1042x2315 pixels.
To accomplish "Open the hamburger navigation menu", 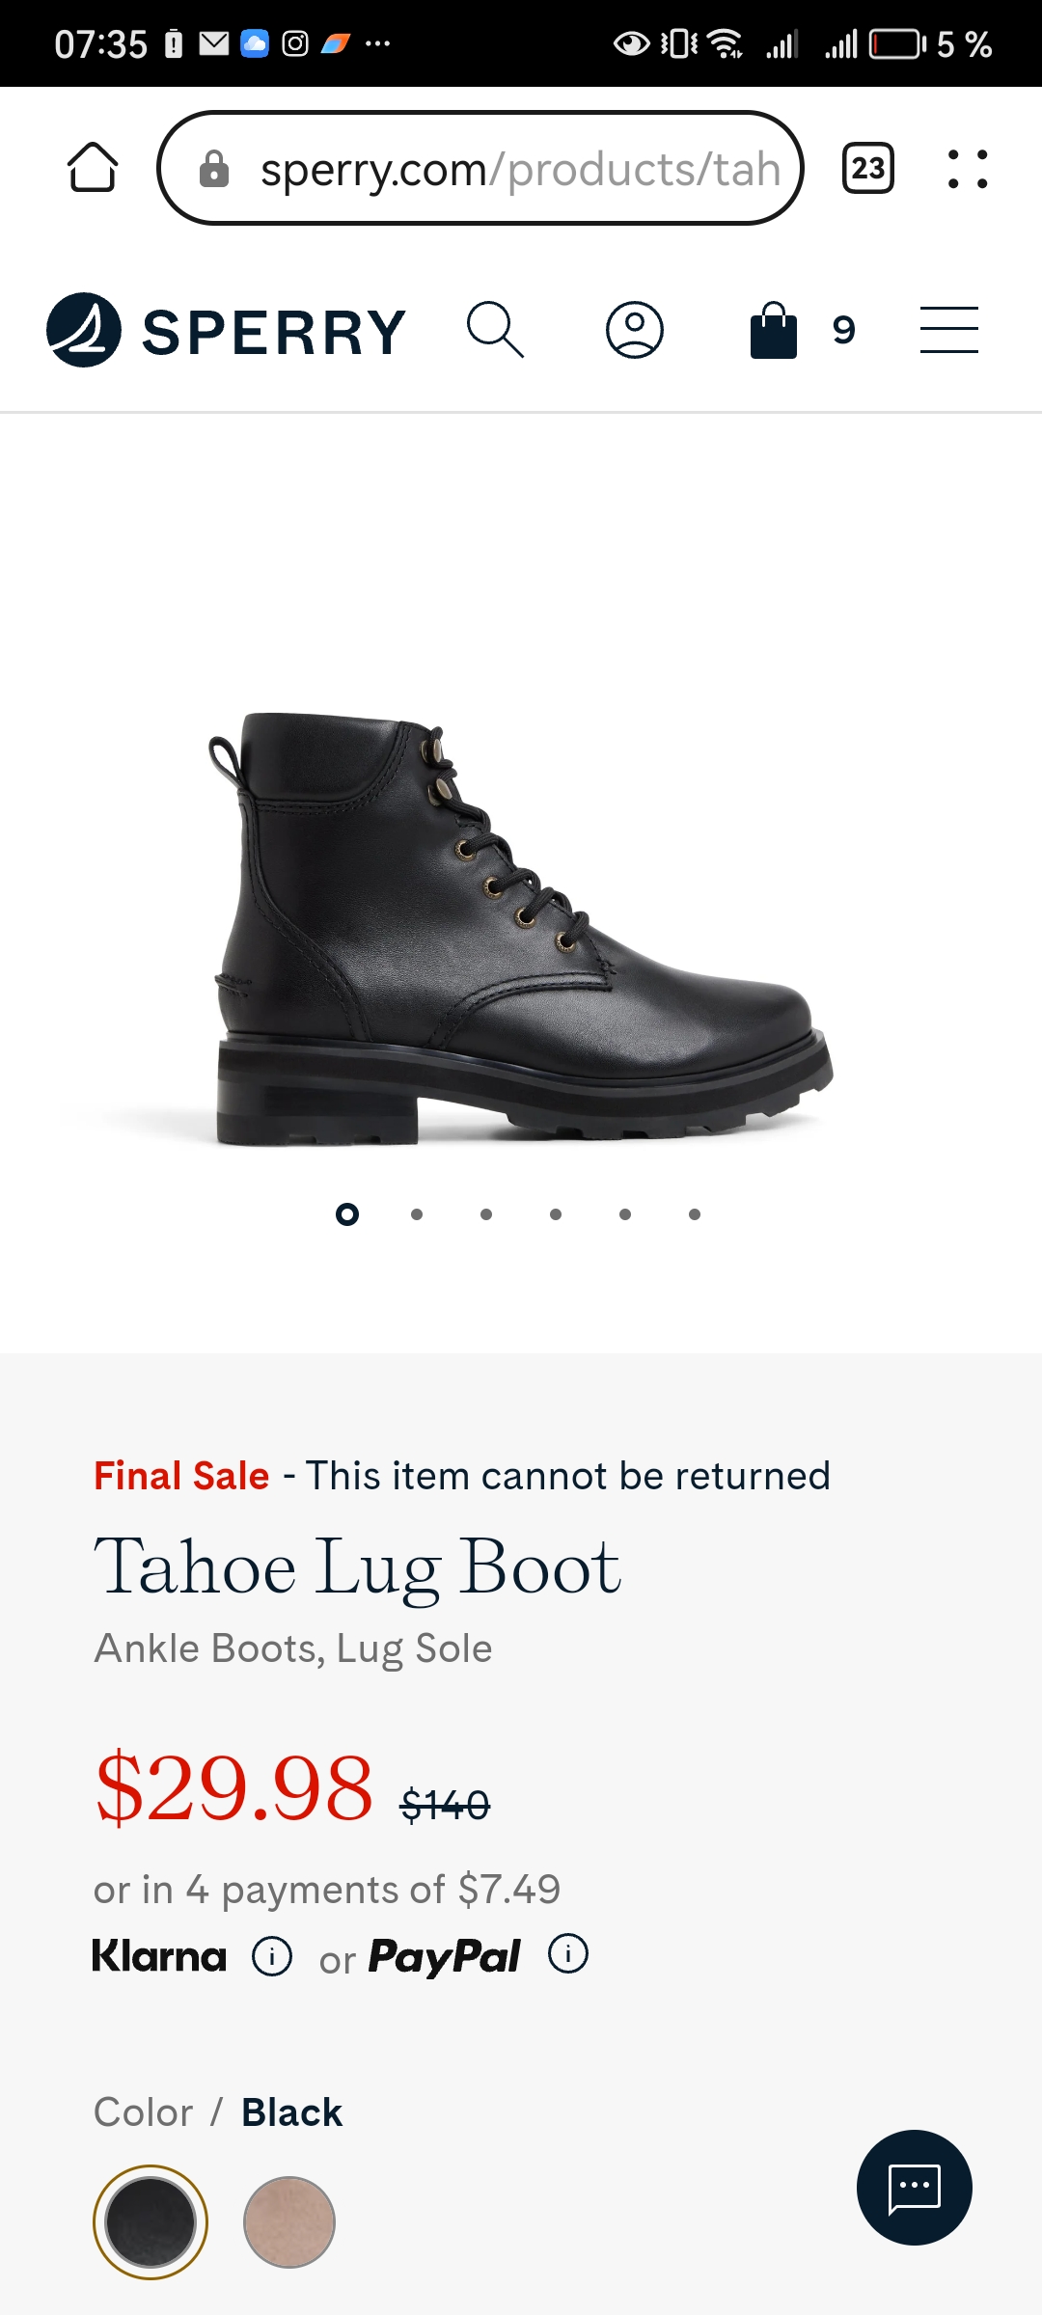I will pos(948,330).
